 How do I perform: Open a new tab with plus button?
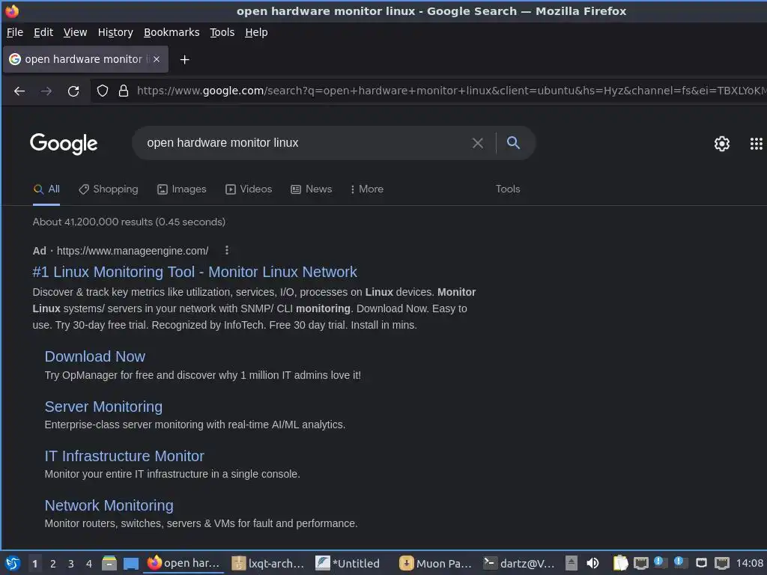click(184, 60)
